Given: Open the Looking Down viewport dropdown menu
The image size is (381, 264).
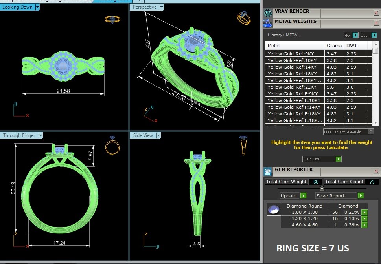Looking at the screenshot, I should [37, 7].
